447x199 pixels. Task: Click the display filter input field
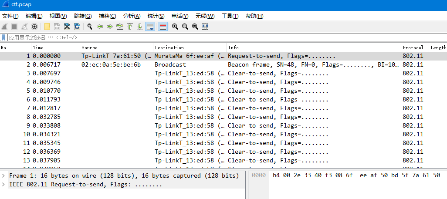[227, 37]
